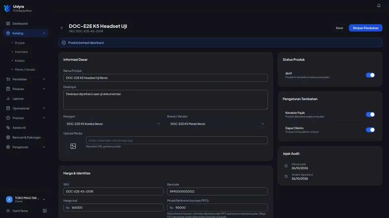
Task: Open the Koleksi submenu item
Action: click(19, 61)
